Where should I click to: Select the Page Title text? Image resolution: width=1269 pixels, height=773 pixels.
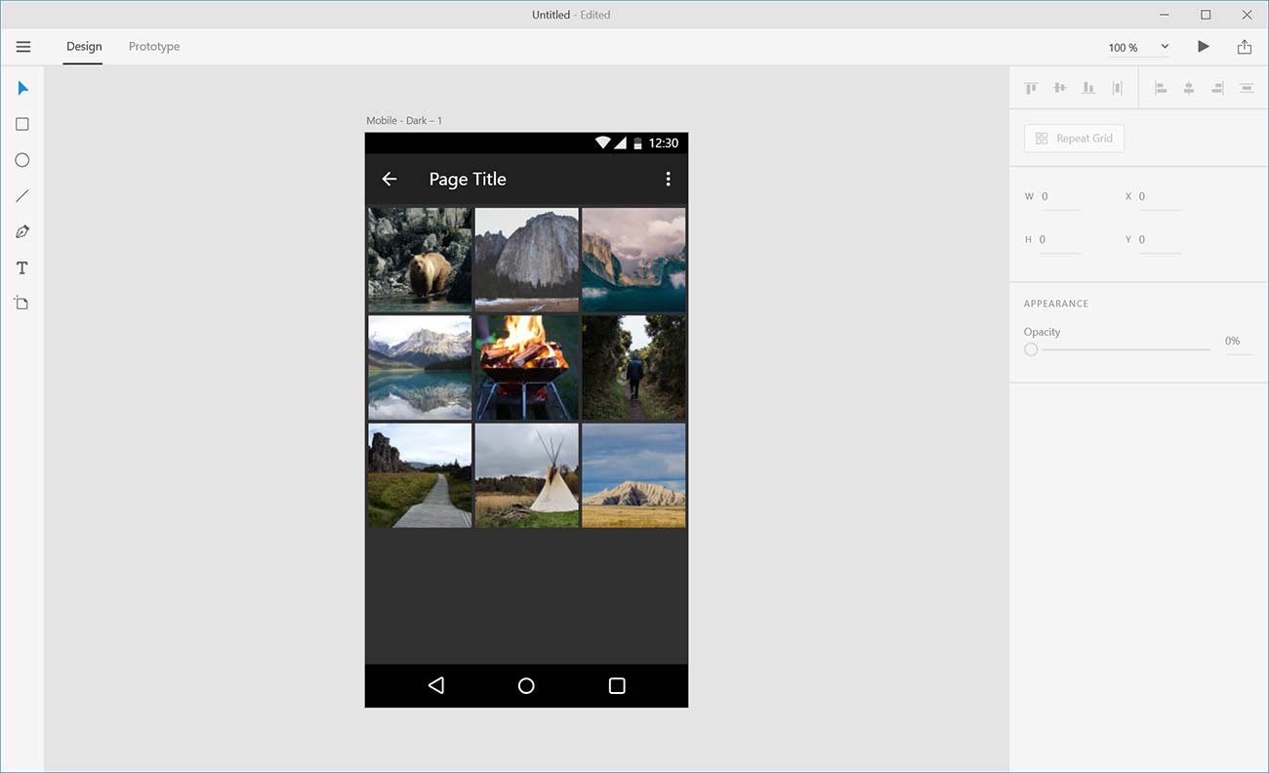468,180
